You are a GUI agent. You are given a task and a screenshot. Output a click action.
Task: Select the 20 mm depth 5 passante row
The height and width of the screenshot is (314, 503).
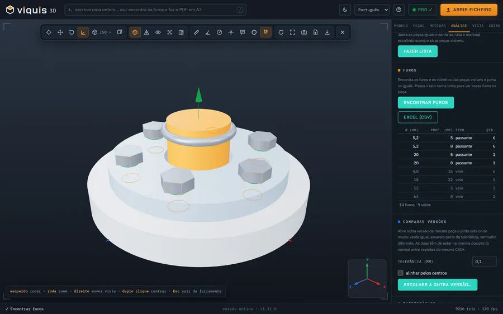[447, 155]
